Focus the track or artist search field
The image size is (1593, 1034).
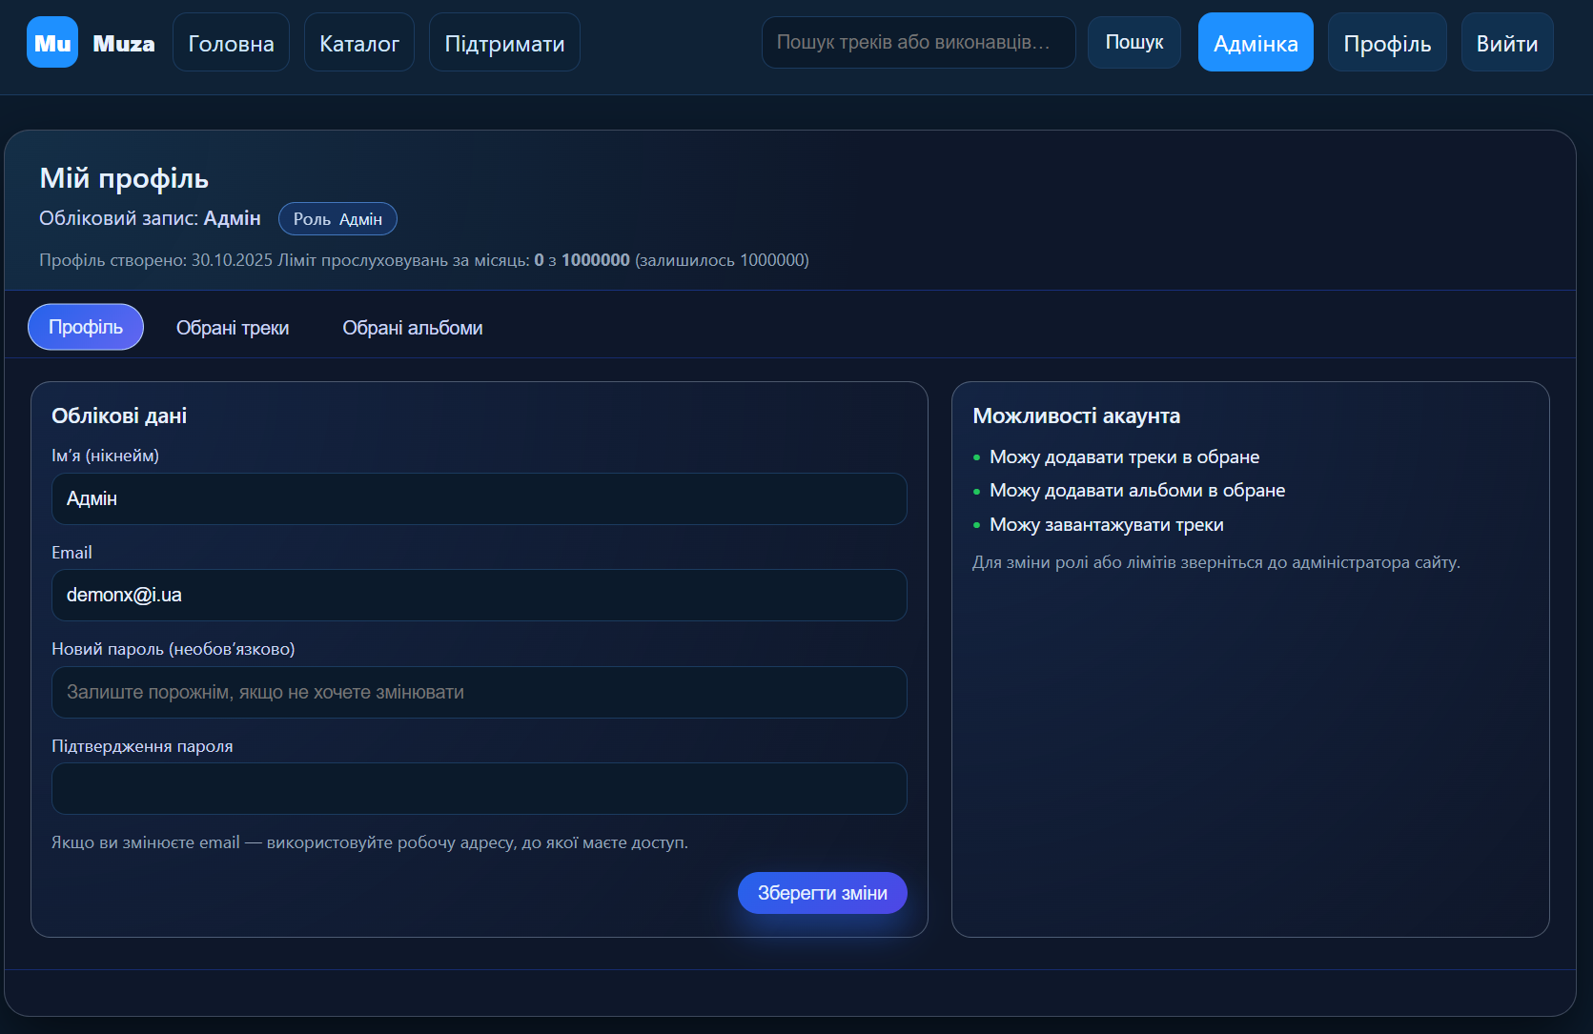(x=918, y=43)
